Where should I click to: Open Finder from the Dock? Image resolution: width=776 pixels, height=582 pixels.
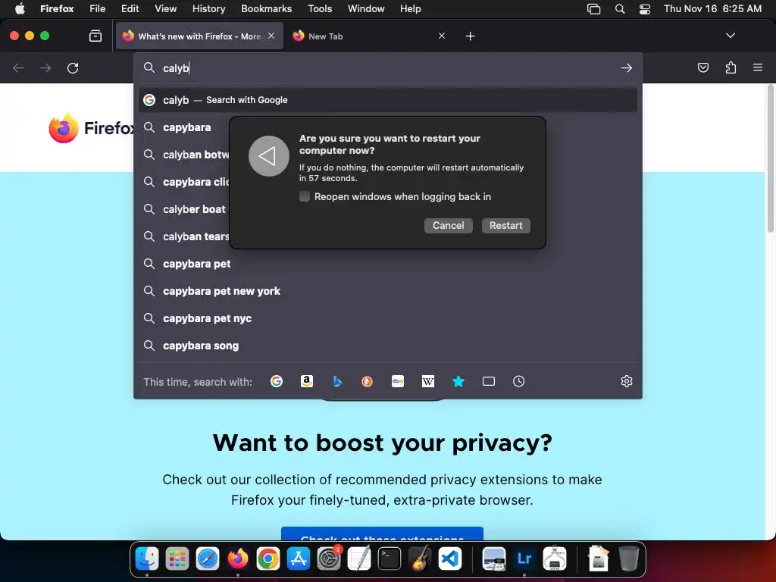tap(147, 559)
